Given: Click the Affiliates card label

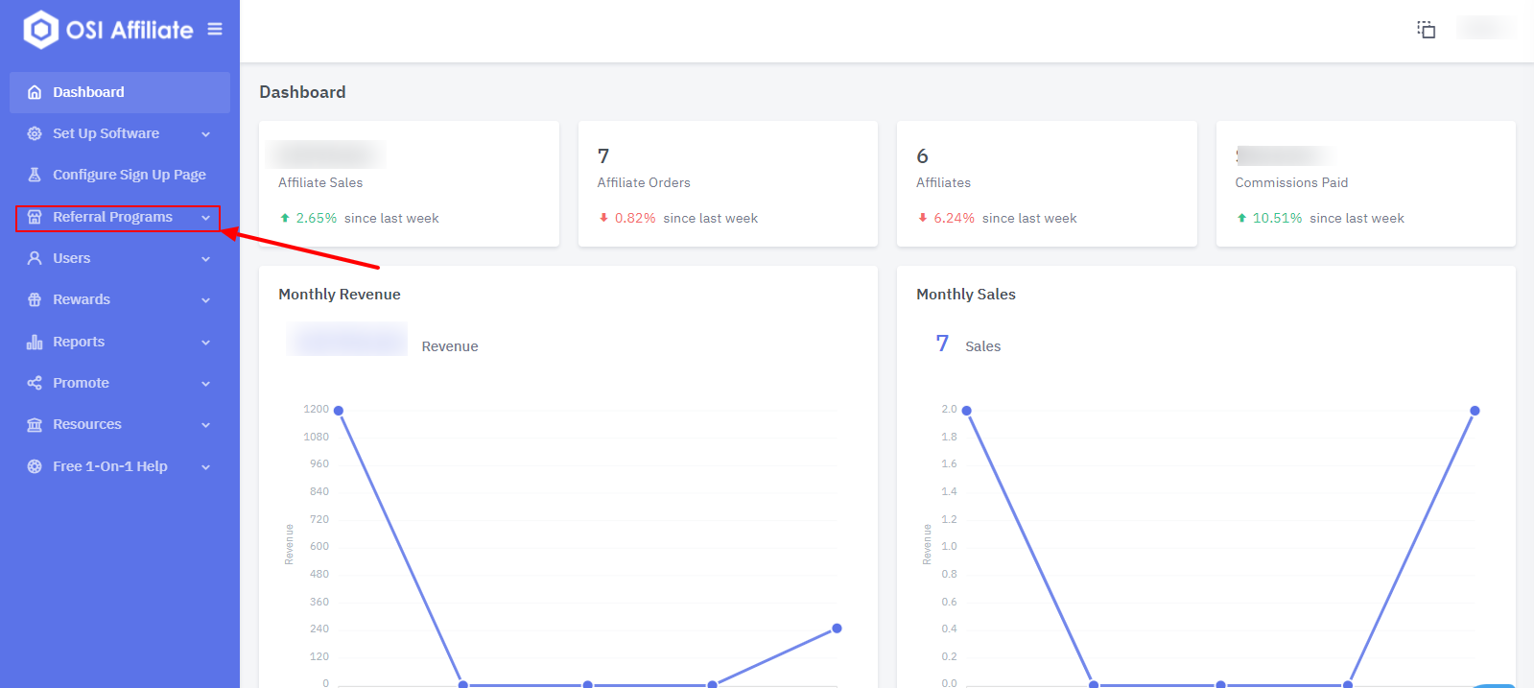Looking at the screenshot, I should pyautogui.click(x=943, y=182).
